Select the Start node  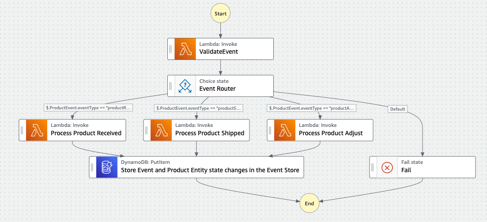point(220,14)
